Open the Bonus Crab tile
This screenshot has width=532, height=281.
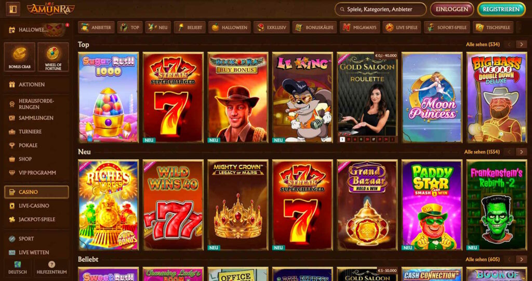click(x=19, y=57)
